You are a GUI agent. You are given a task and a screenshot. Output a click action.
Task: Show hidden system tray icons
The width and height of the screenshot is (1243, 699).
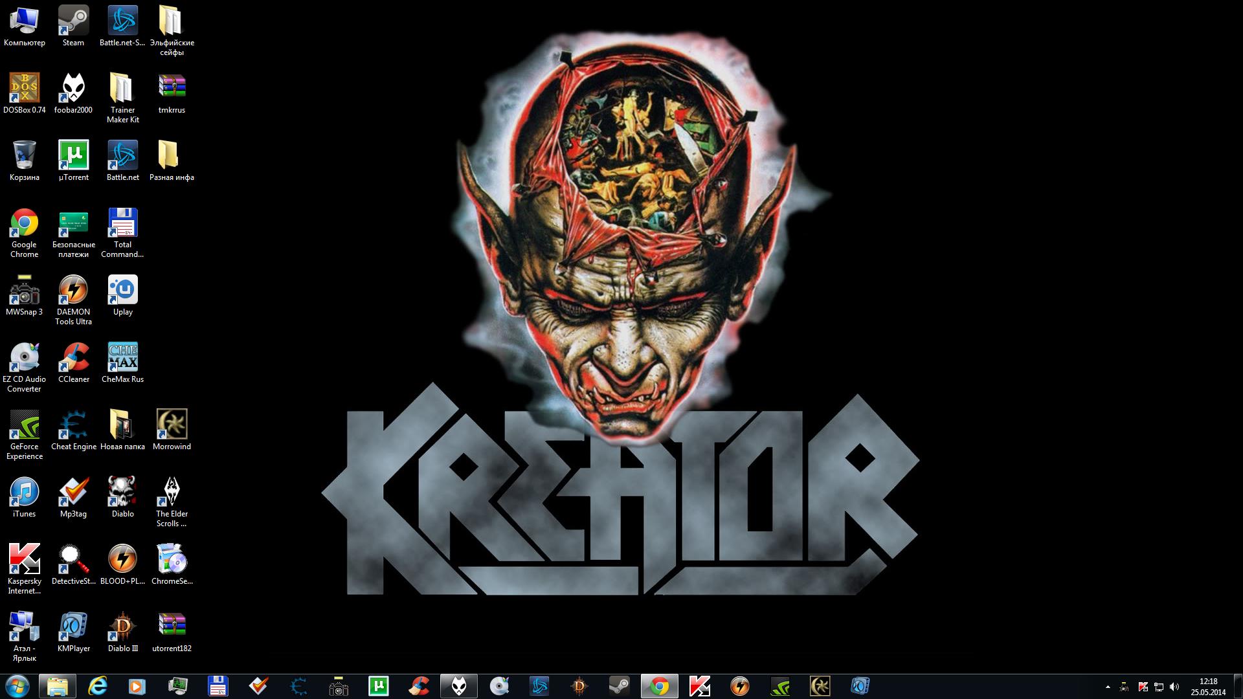tap(1108, 687)
